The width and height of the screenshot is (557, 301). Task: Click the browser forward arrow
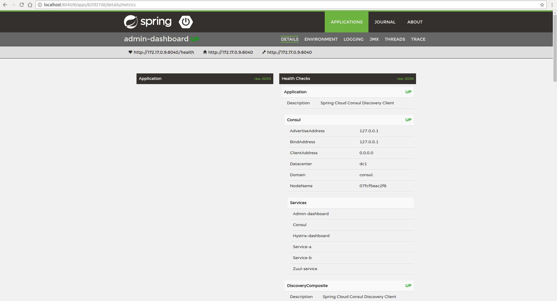point(13,5)
